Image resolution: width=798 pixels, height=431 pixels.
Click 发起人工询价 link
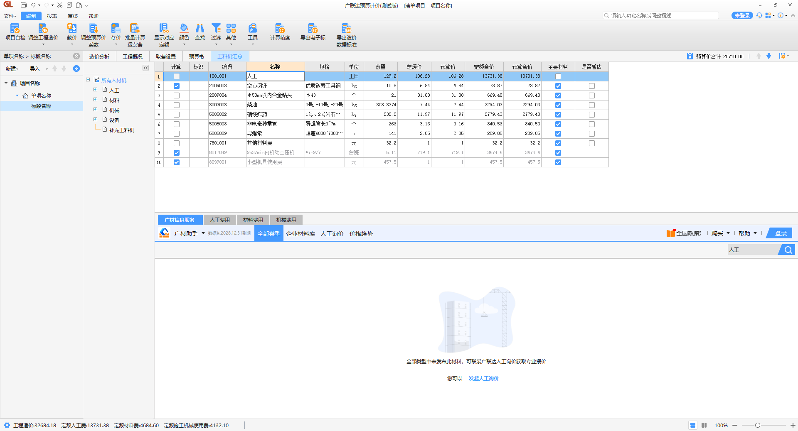click(x=484, y=378)
